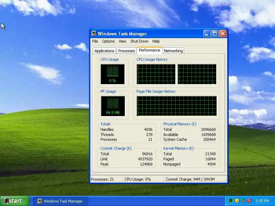Click Kernel Memory Total value 21348
This screenshot has width=275, height=206.
210,154
